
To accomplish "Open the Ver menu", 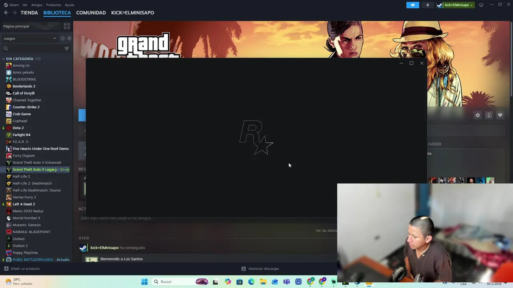I will click(25, 5).
